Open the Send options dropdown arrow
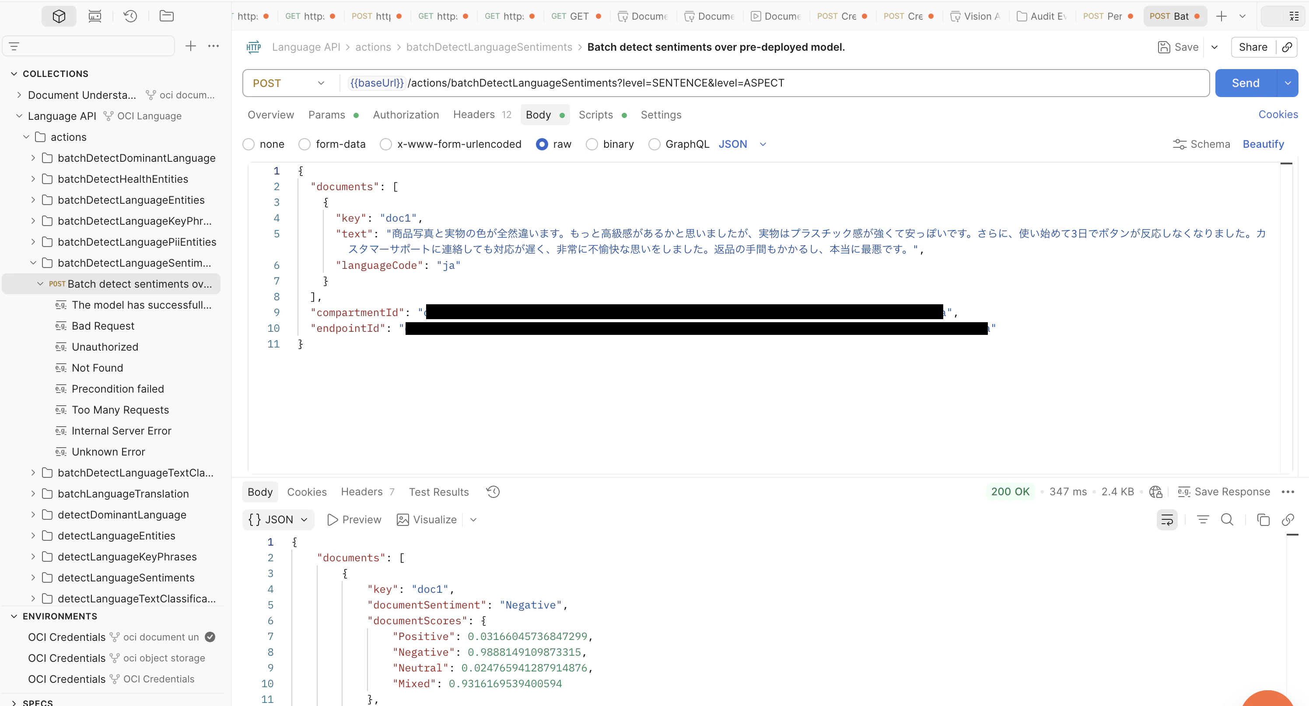The image size is (1309, 706). [x=1288, y=83]
